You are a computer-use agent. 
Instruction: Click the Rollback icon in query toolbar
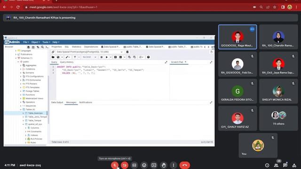pos(135,57)
